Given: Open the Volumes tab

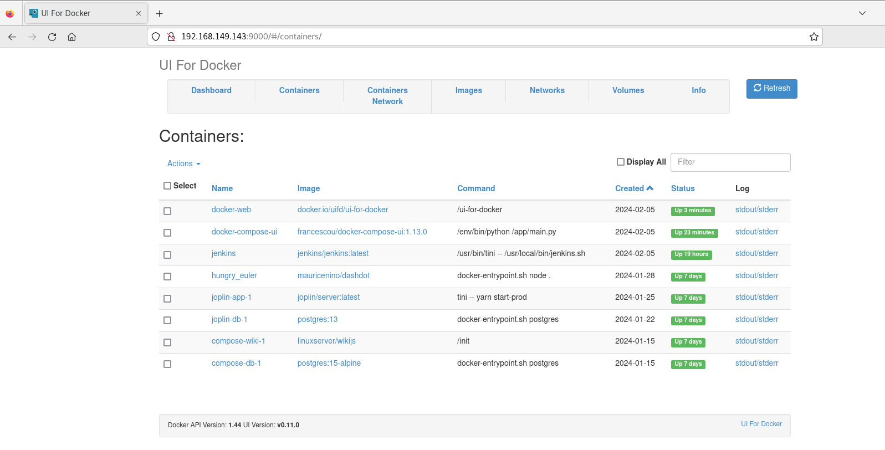Looking at the screenshot, I should click(x=628, y=90).
